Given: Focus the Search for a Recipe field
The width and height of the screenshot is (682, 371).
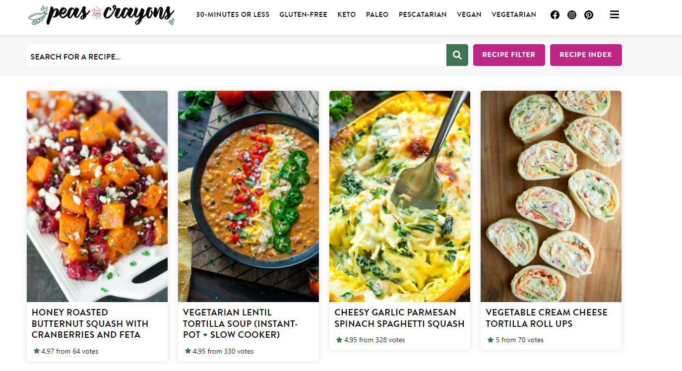Looking at the screenshot, I should [236, 56].
